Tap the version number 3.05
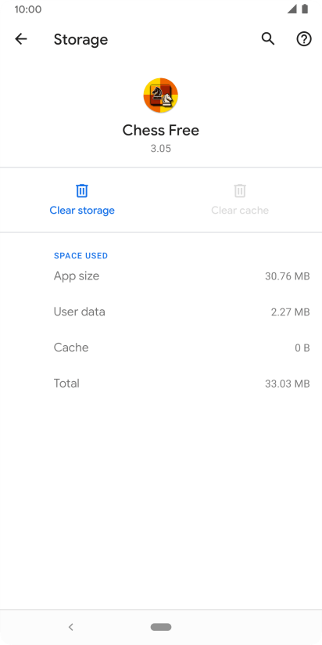 pos(160,149)
